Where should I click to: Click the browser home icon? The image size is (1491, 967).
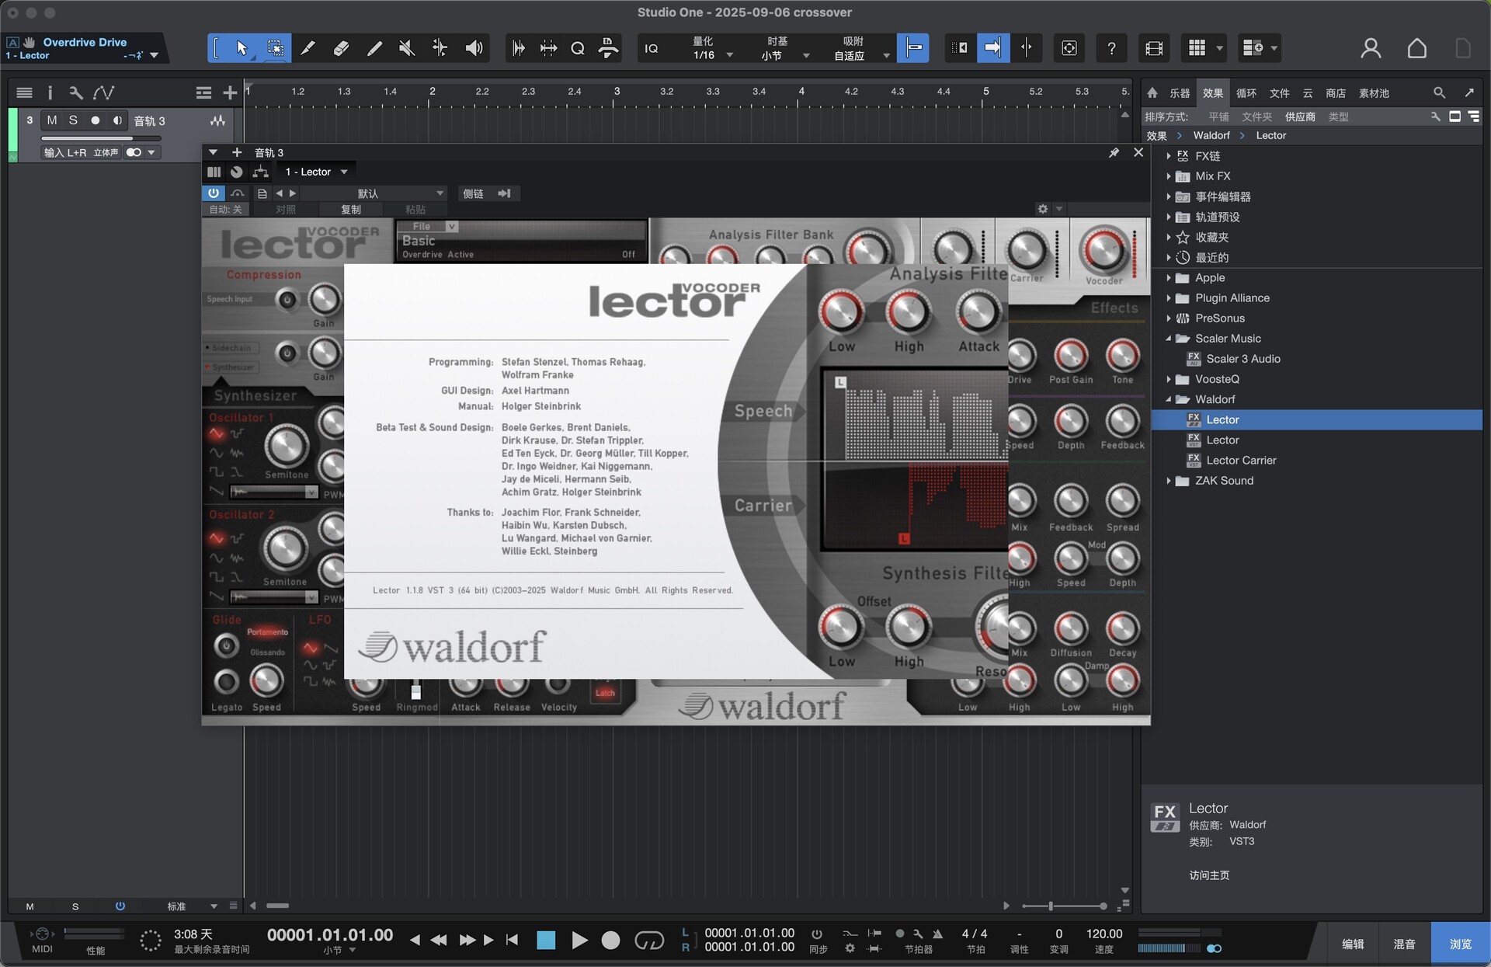pyautogui.click(x=1152, y=93)
